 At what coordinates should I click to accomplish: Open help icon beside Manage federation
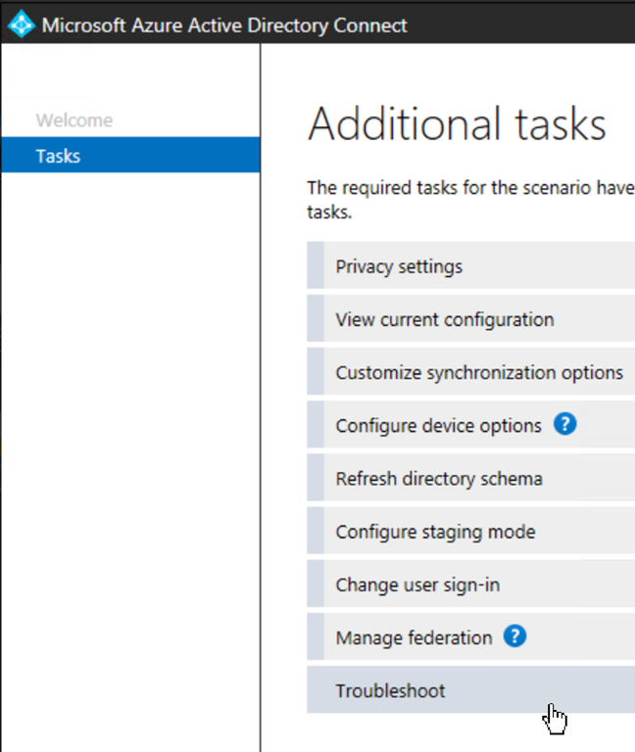(x=515, y=635)
